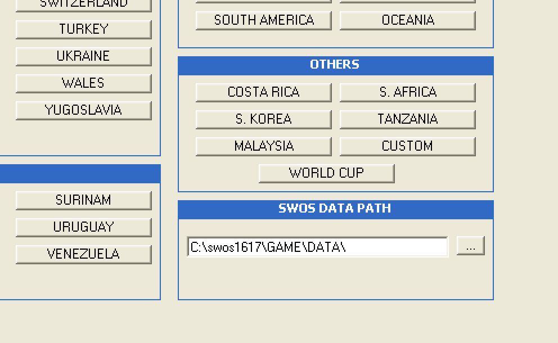Viewport: 558px width, 343px height.
Task: Choose TANZANIA in the Others panel
Action: point(407,119)
